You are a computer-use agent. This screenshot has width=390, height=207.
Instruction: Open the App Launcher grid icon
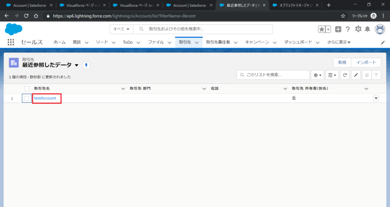pos(11,42)
